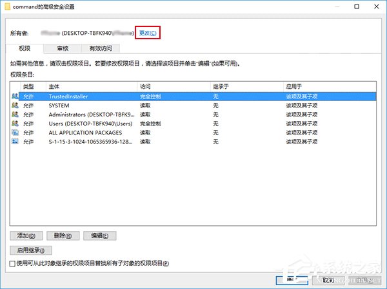Tick the replace child object permissions checkbox
Image resolution: width=387 pixels, height=289 pixels.
point(12,264)
